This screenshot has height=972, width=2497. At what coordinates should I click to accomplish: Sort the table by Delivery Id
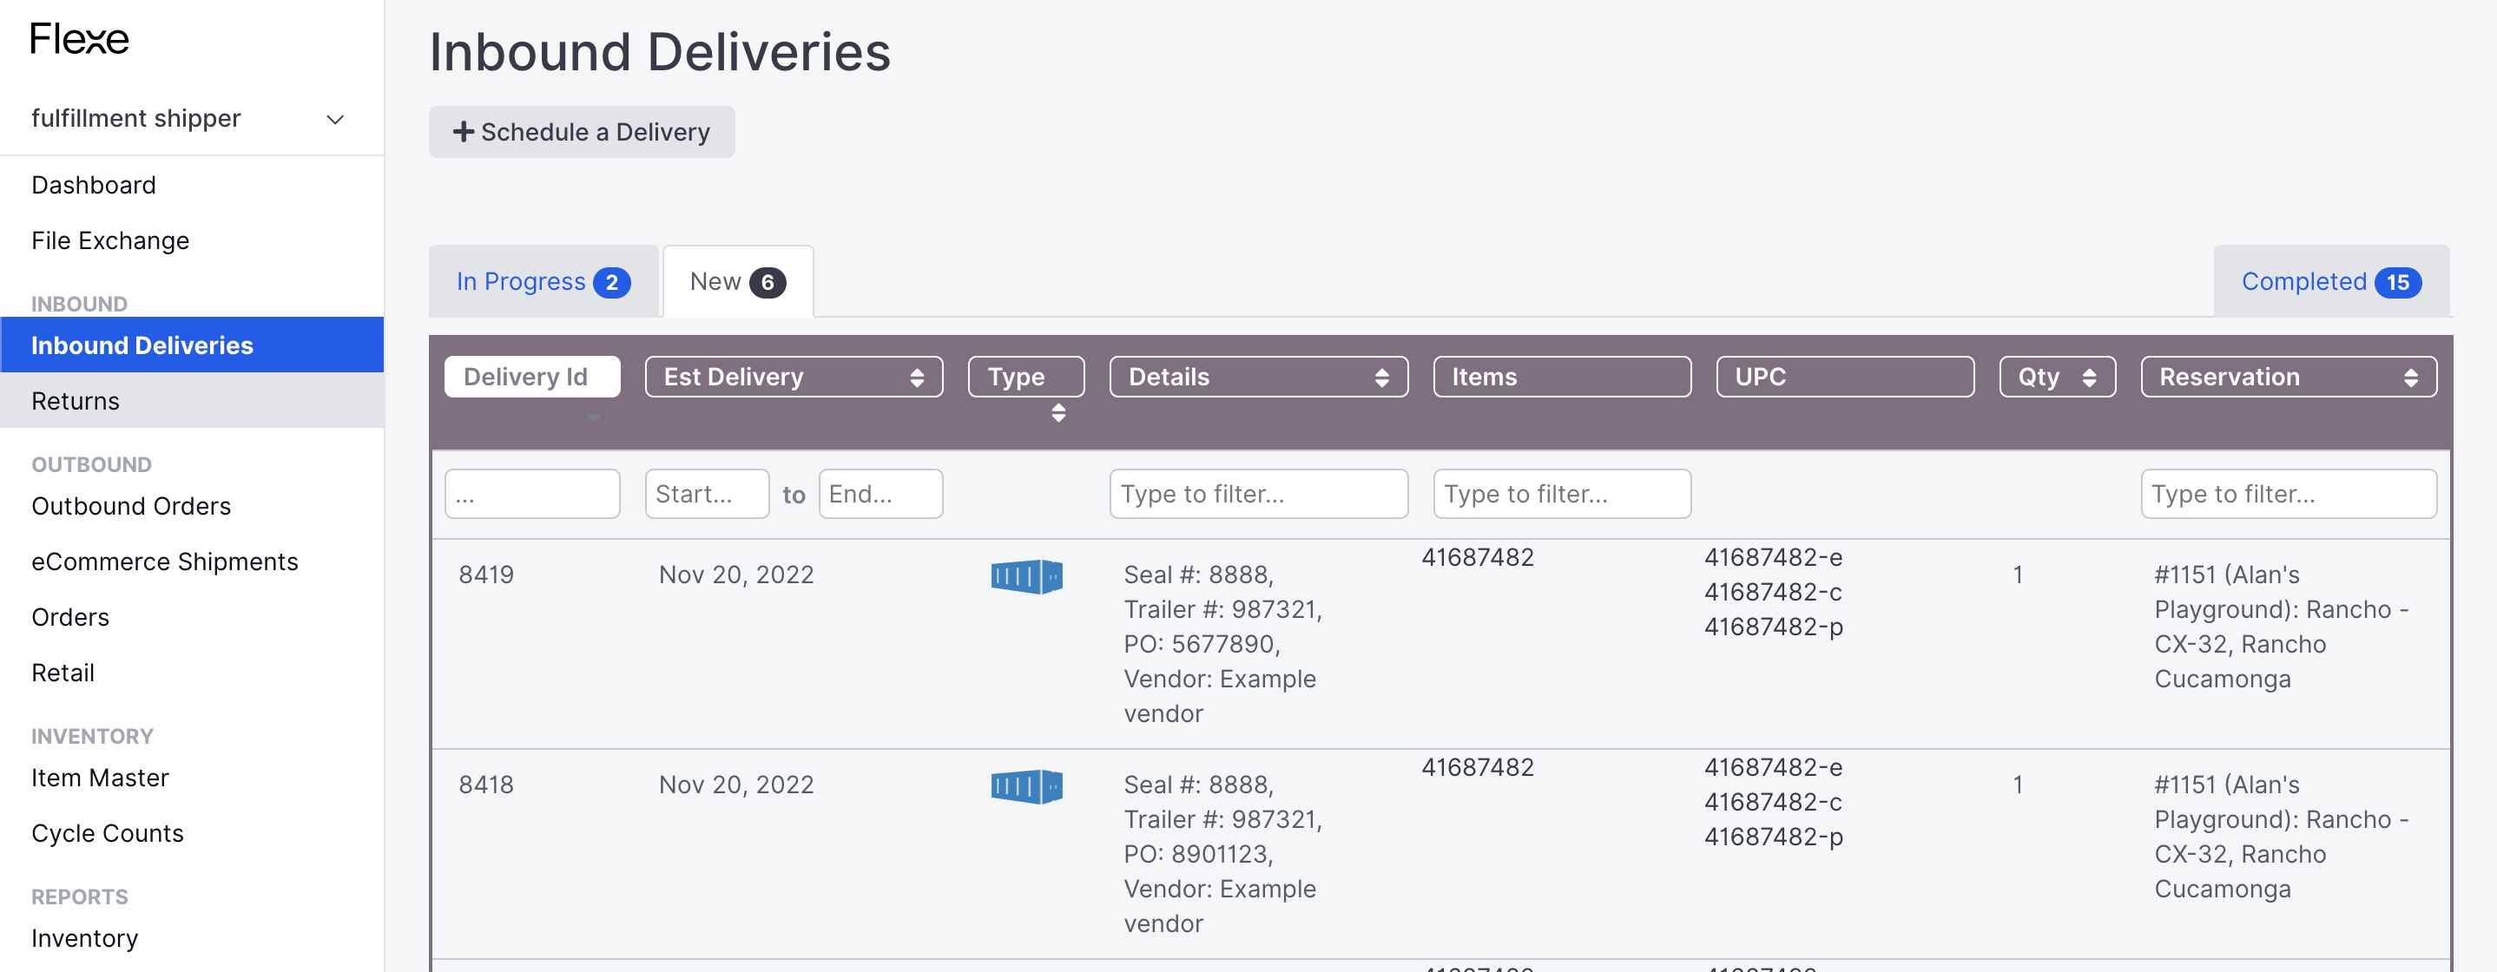click(532, 377)
